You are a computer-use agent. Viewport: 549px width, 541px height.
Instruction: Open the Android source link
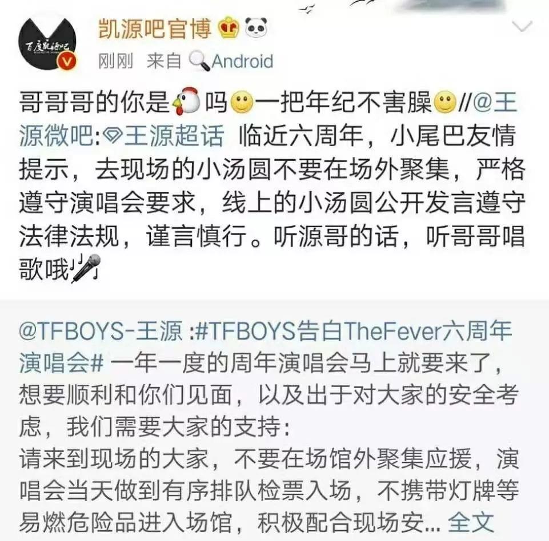[x=242, y=62]
